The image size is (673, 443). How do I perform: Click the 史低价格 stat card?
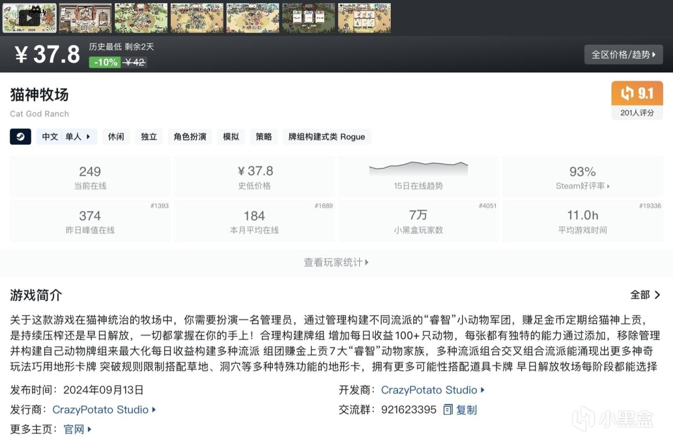(x=254, y=177)
